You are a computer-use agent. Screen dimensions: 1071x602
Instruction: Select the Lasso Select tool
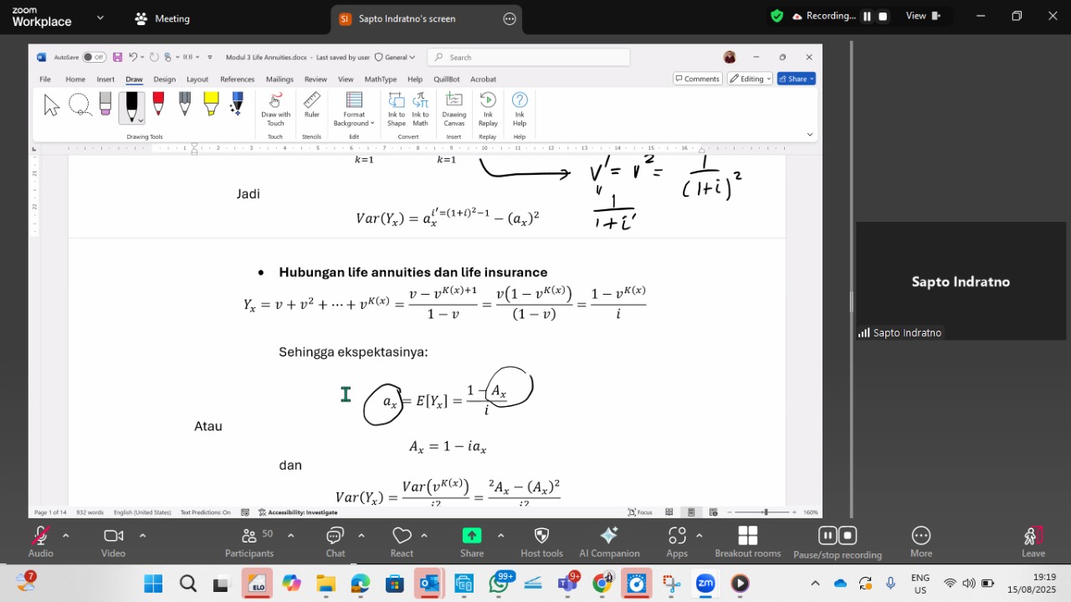[79, 105]
